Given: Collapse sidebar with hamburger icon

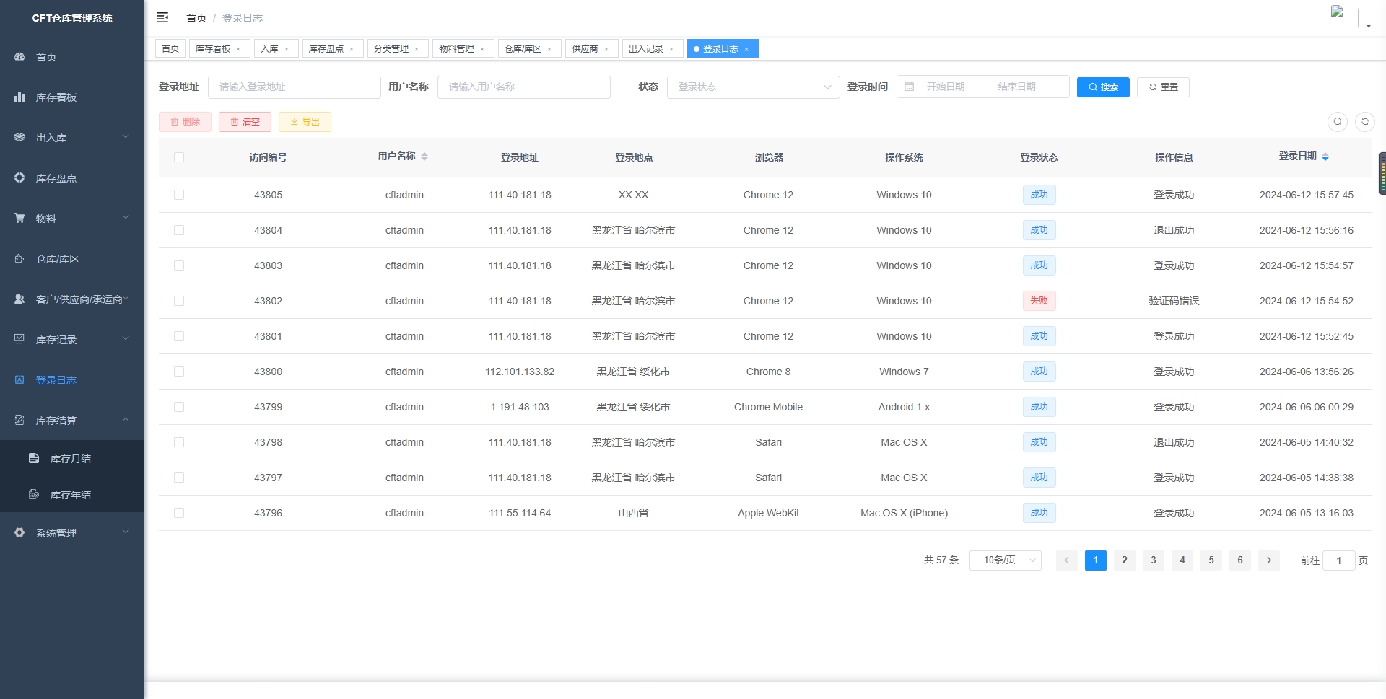Looking at the screenshot, I should (162, 17).
